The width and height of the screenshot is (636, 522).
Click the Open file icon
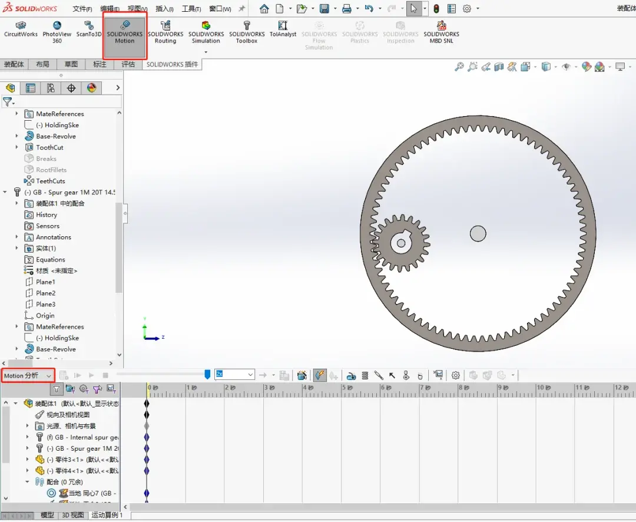(302, 8)
